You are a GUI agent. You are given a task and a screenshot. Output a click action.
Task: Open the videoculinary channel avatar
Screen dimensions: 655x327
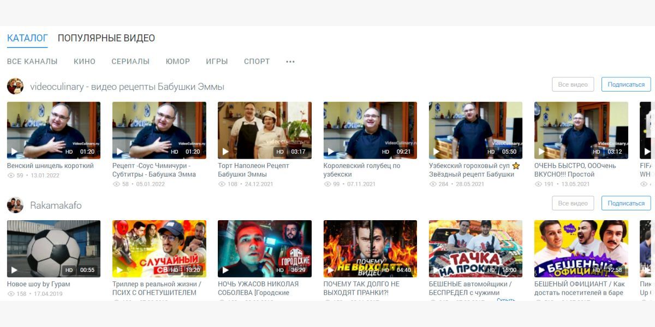[15, 86]
